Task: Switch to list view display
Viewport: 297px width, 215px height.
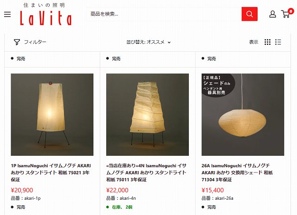Action: [x=278, y=42]
